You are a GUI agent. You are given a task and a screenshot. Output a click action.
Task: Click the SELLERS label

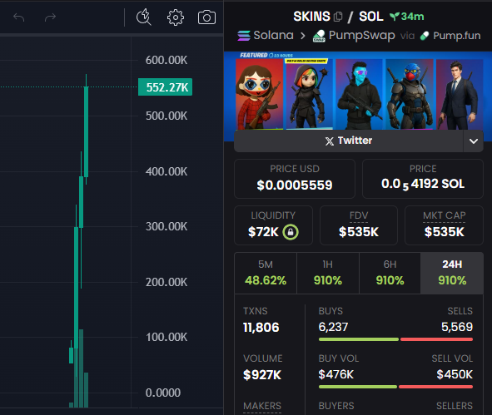[x=455, y=406]
